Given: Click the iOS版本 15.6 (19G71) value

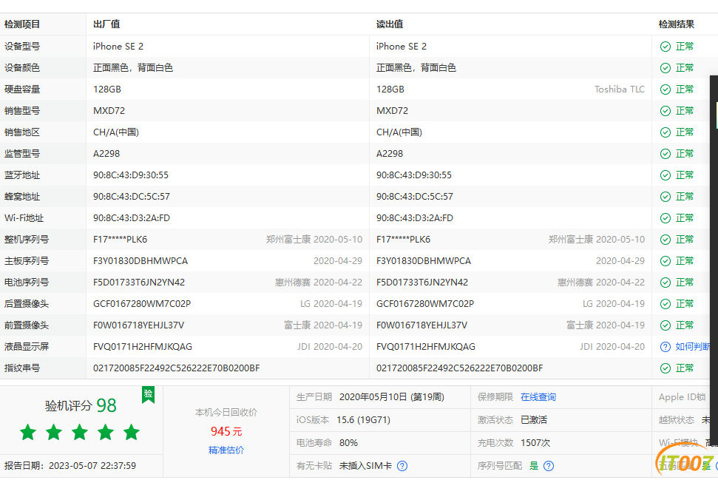Looking at the screenshot, I should pyautogui.click(x=364, y=420).
